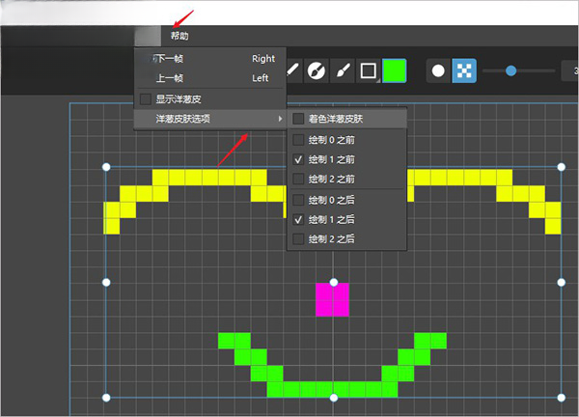
Task: Open the 帮助 menu
Action: (179, 36)
